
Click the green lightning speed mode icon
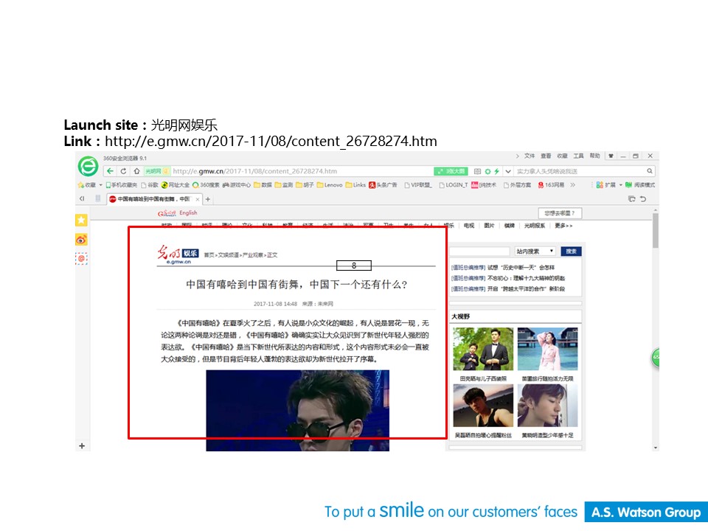click(x=497, y=171)
